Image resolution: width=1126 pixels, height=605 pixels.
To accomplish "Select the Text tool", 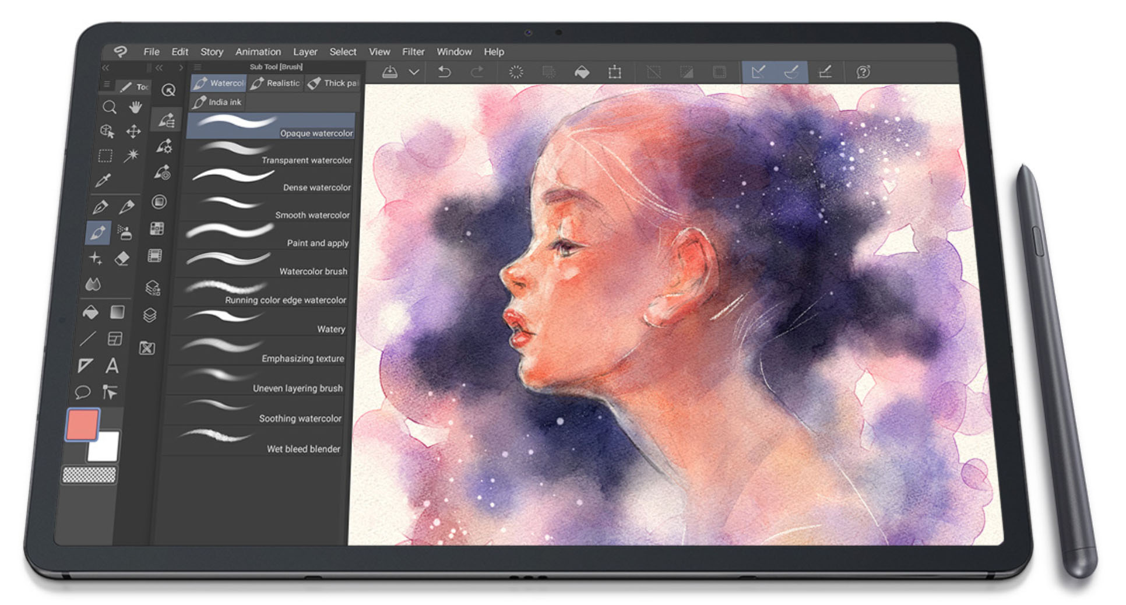I will [112, 365].
